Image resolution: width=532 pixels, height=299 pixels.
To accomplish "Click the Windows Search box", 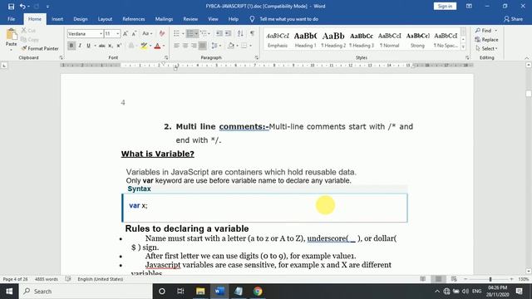I will point(86,292).
